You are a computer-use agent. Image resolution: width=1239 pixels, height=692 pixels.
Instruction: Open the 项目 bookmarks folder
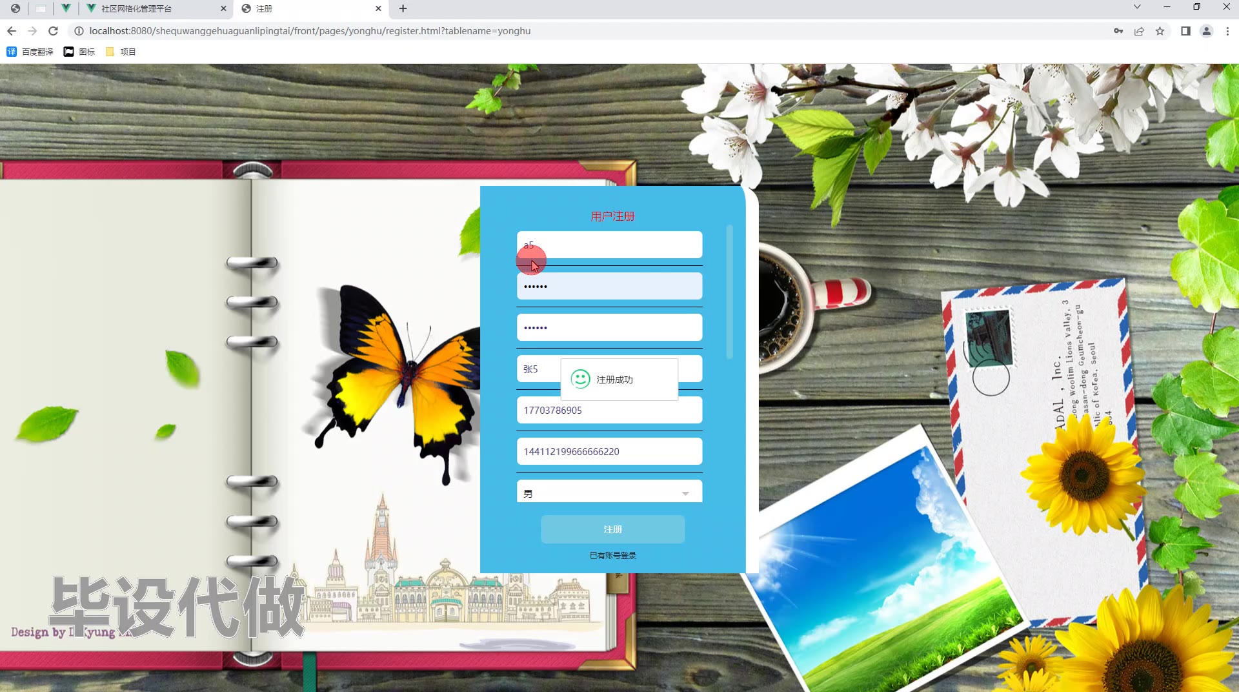point(121,52)
